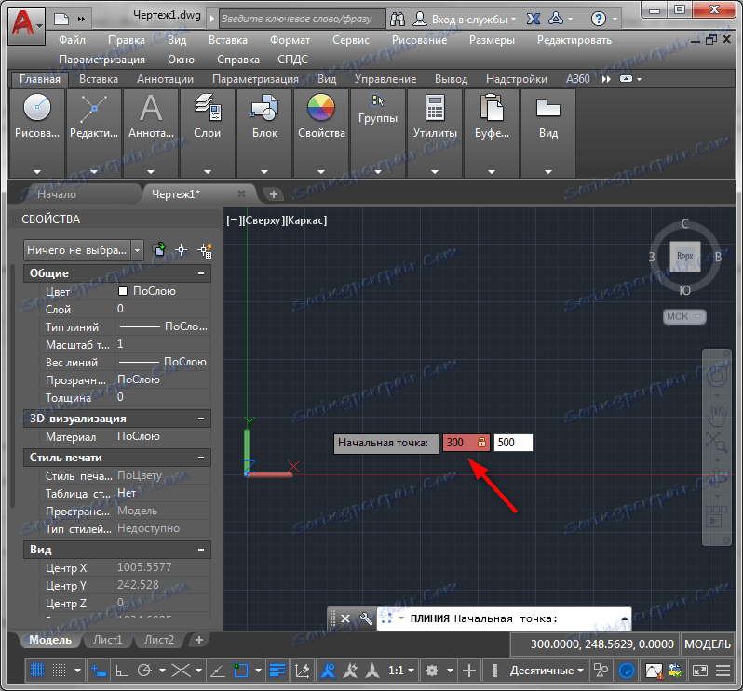Open status bar Customization hamburger icon
This screenshot has height=691, width=743.
pyautogui.click(x=723, y=671)
